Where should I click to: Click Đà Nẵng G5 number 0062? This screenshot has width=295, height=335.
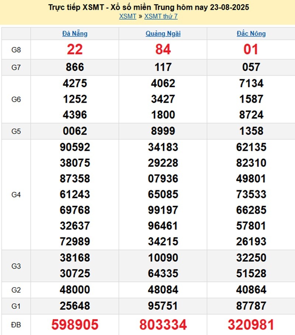point(75,131)
